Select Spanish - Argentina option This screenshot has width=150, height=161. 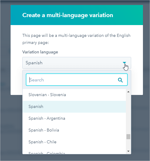click(74, 118)
